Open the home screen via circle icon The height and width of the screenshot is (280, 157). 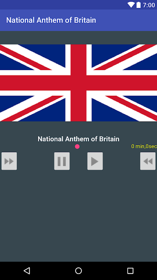pos(78,271)
